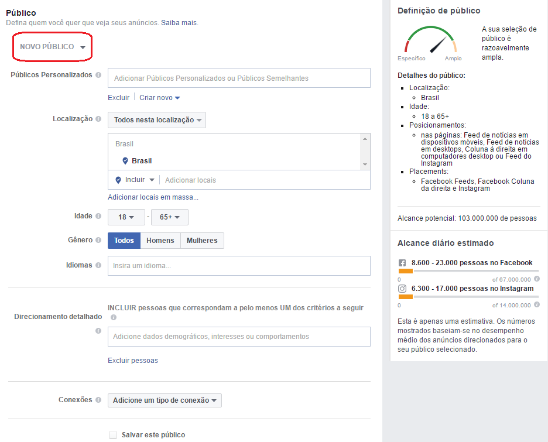This screenshot has width=548, height=442.
Task: Click the Instagram icon in daily reach estimate
Action: pyautogui.click(x=402, y=289)
